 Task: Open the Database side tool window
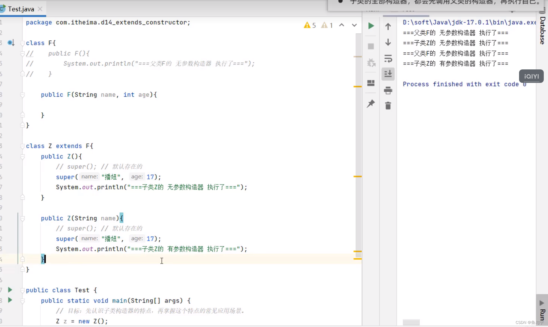[x=543, y=30]
